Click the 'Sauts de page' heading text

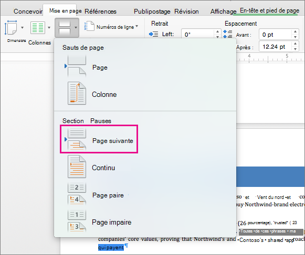coord(83,48)
